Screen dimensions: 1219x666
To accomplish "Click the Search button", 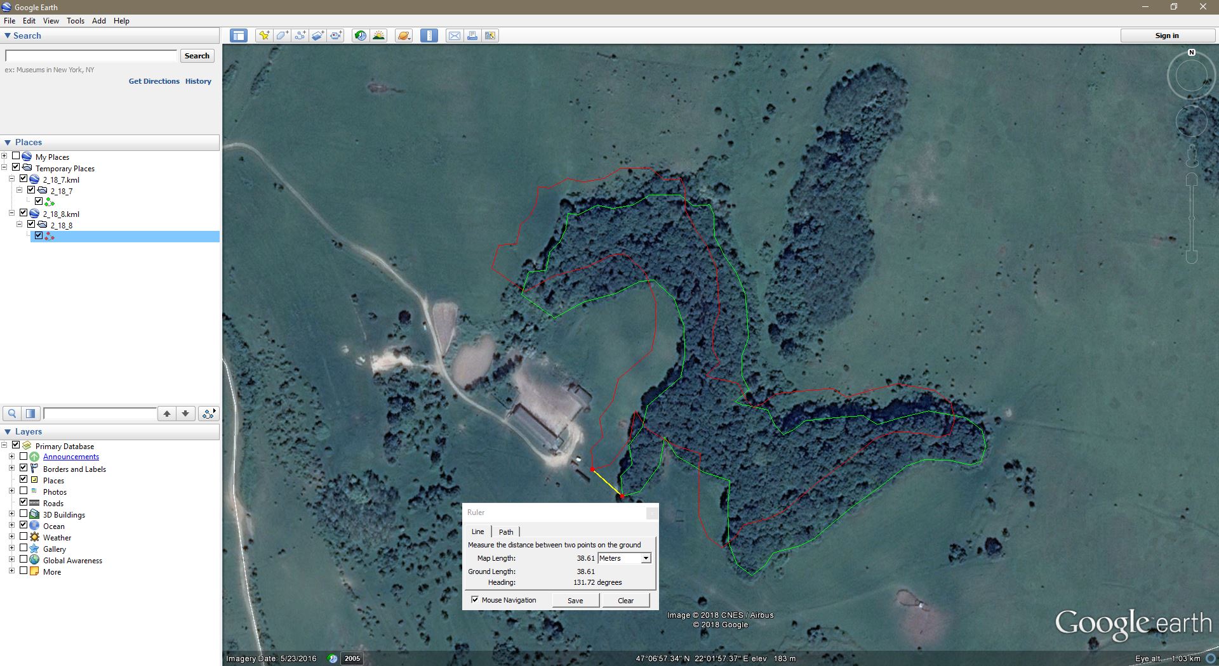I will click(x=197, y=56).
